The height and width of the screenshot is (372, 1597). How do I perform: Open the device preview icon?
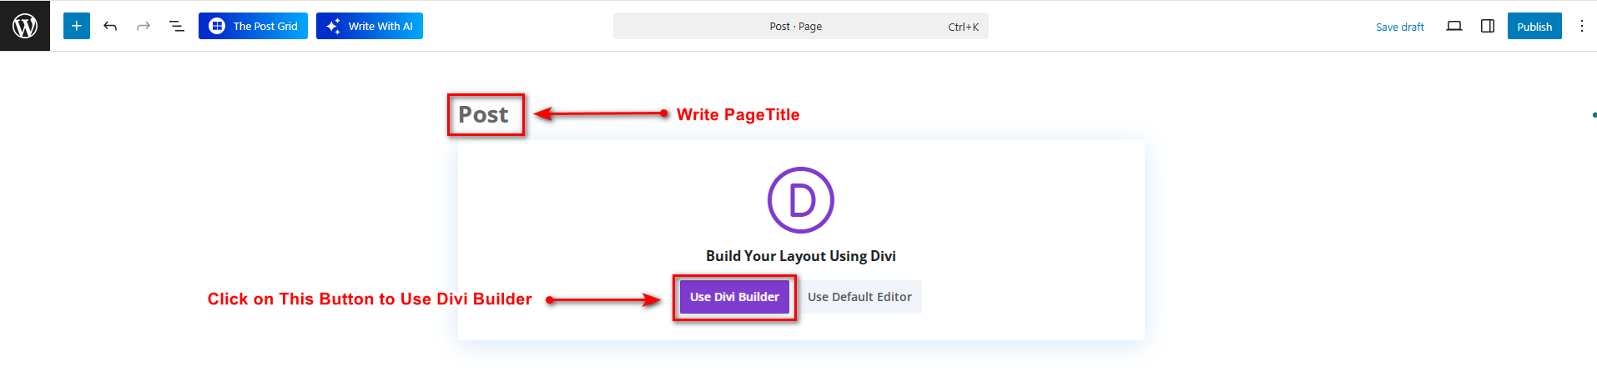1454,26
